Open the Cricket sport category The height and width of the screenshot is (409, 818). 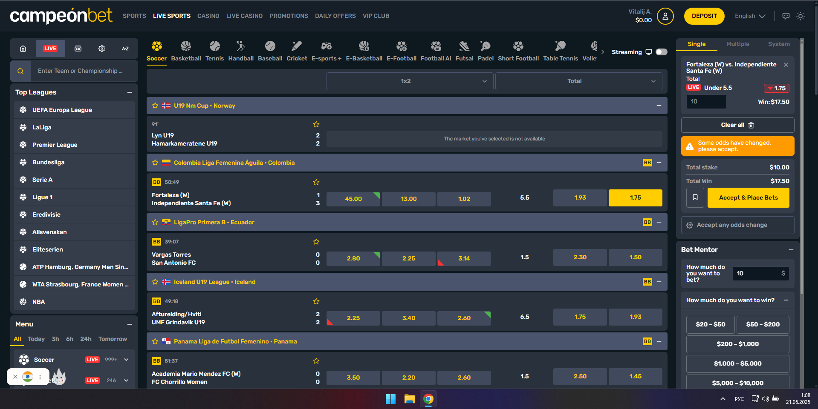click(297, 51)
